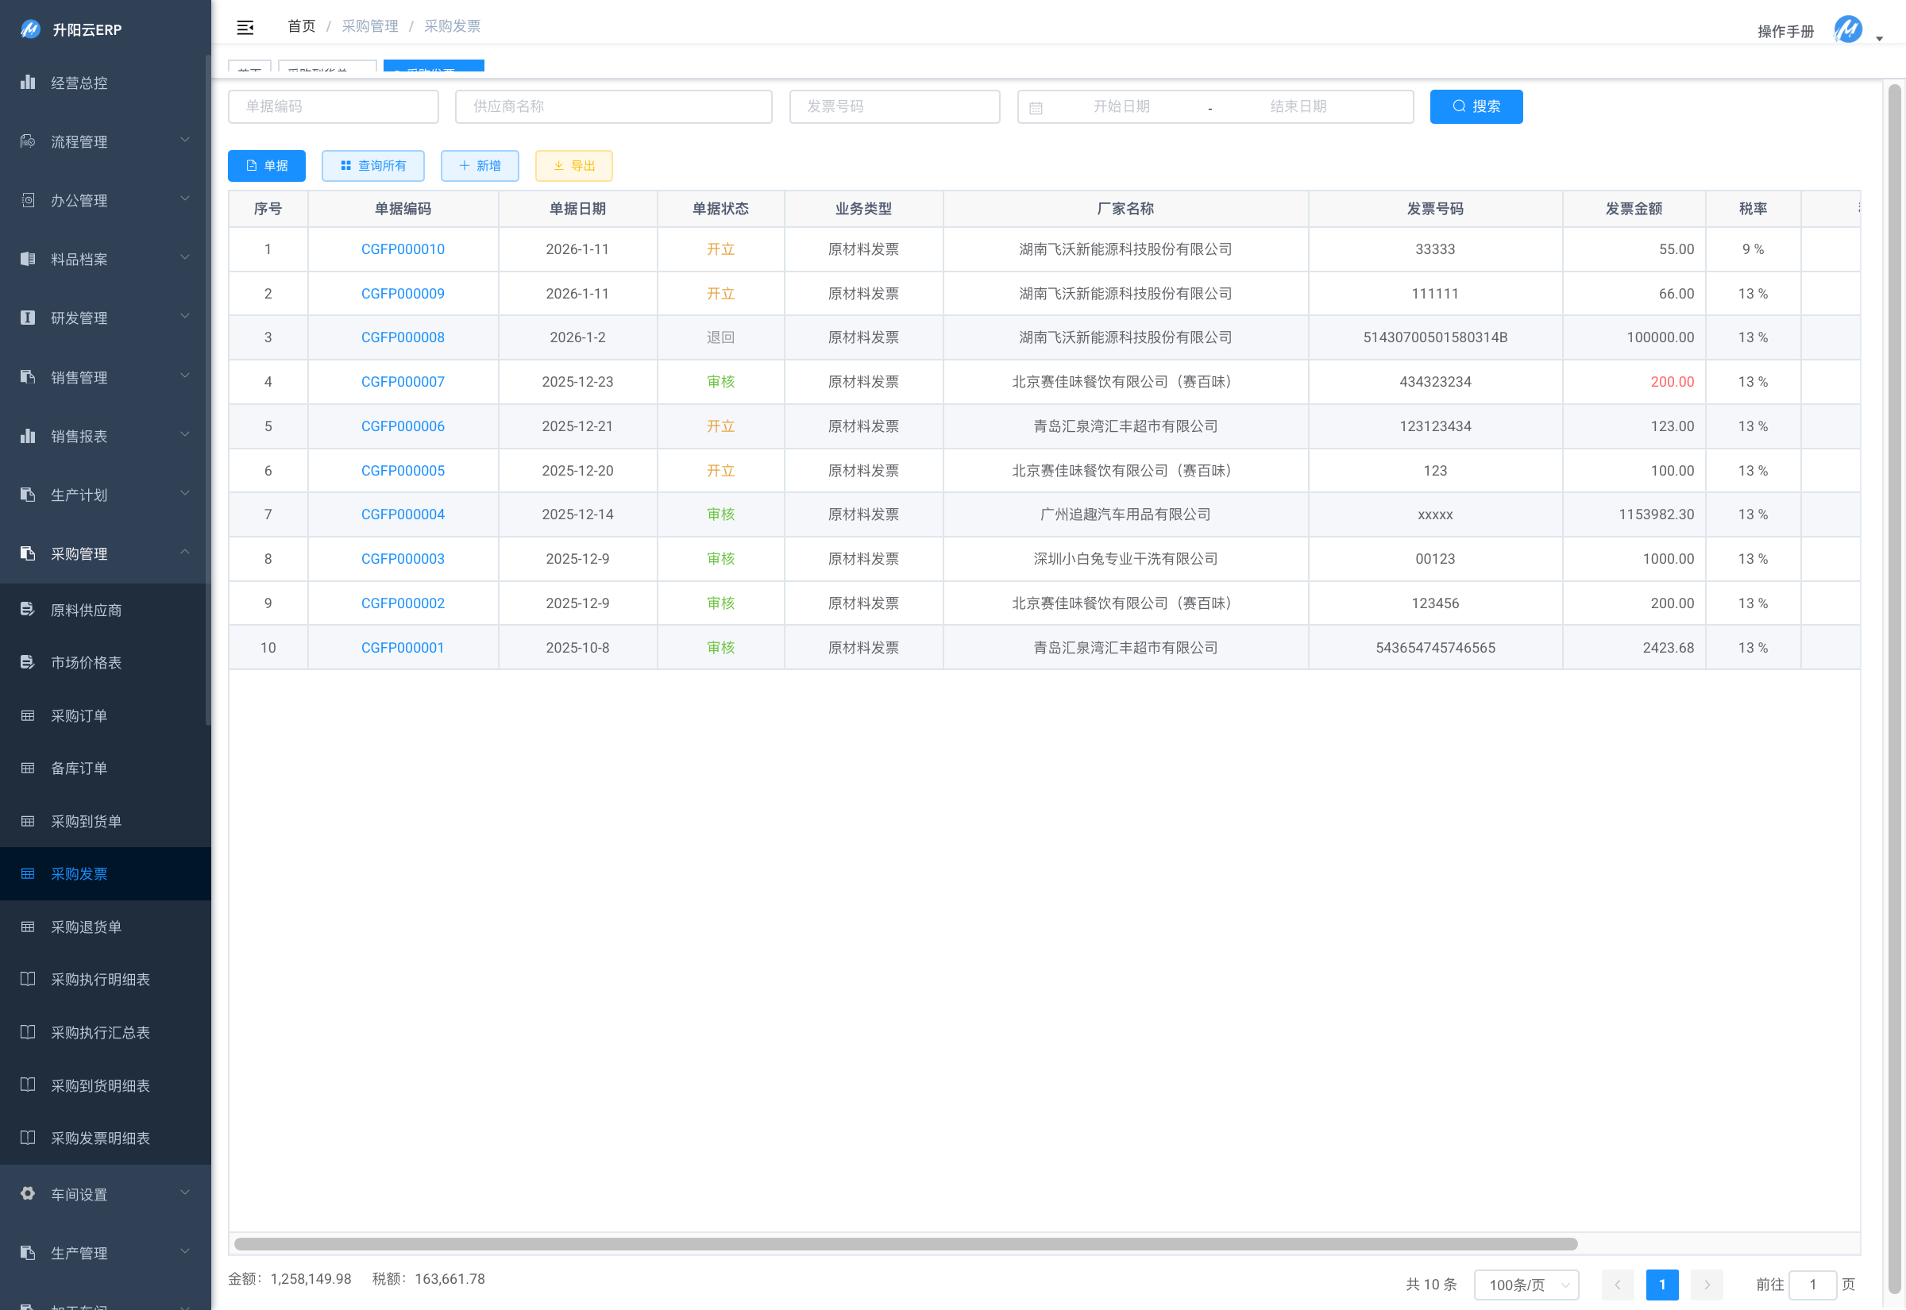Click the 经营总控 bar chart icon
Viewport: 1906px width, 1310px height.
[x=28, y=82]
